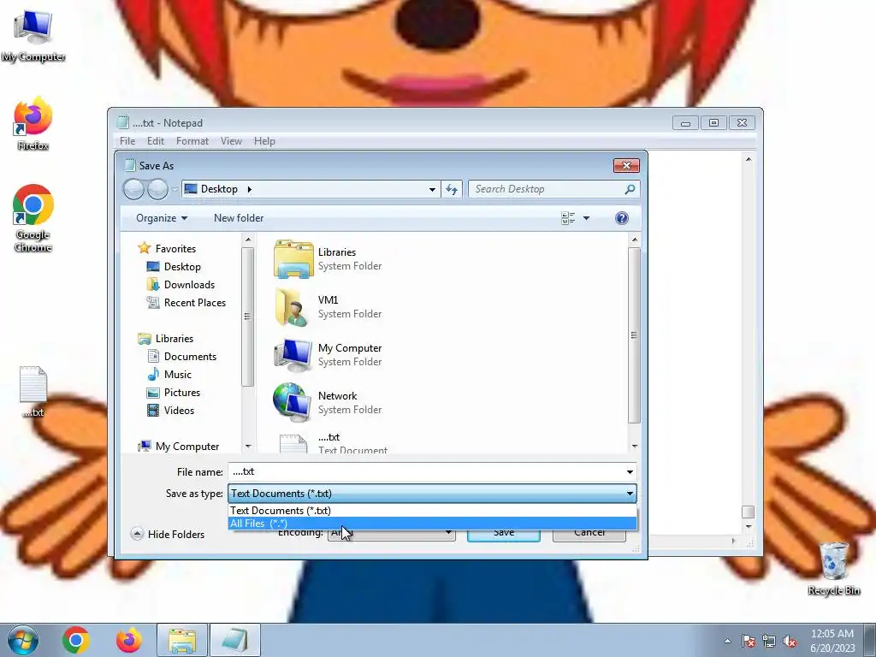Open the Notepad Edit menu
Viewport: 876px width, 657px height.
[156, 141]
